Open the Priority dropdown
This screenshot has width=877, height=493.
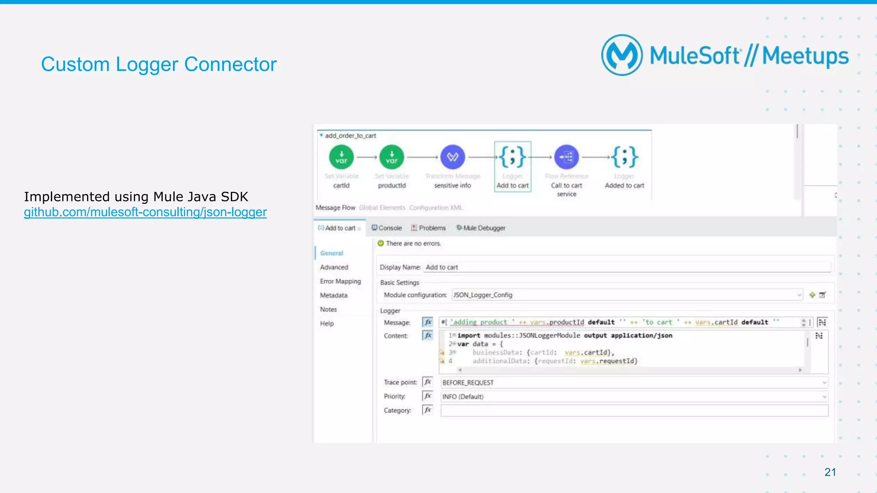coord(634,397)
